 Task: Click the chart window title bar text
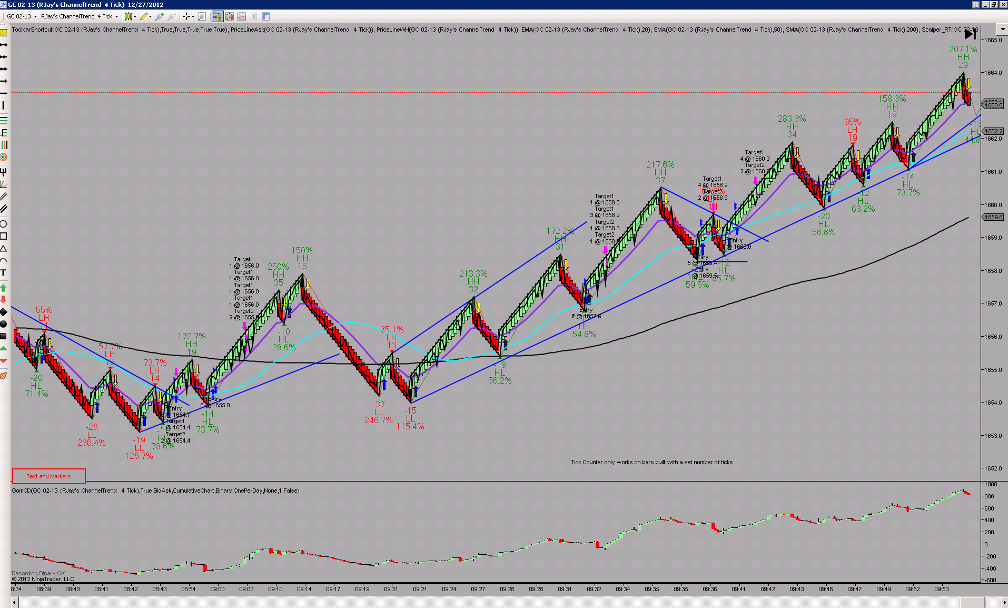click(86, 5)
